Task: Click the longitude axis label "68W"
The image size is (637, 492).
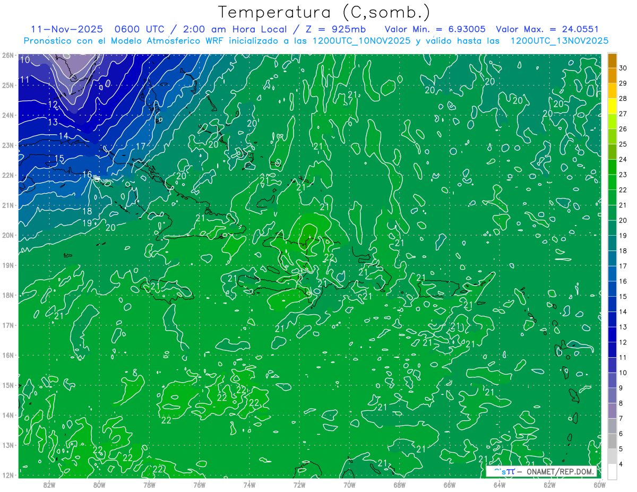Action: [399, 485]
